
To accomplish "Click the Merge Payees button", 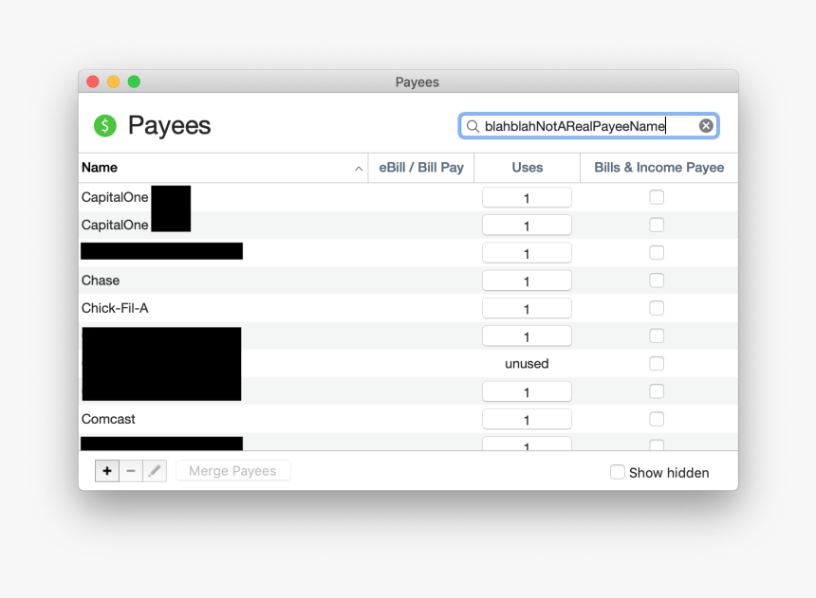I will coord(232,471).
